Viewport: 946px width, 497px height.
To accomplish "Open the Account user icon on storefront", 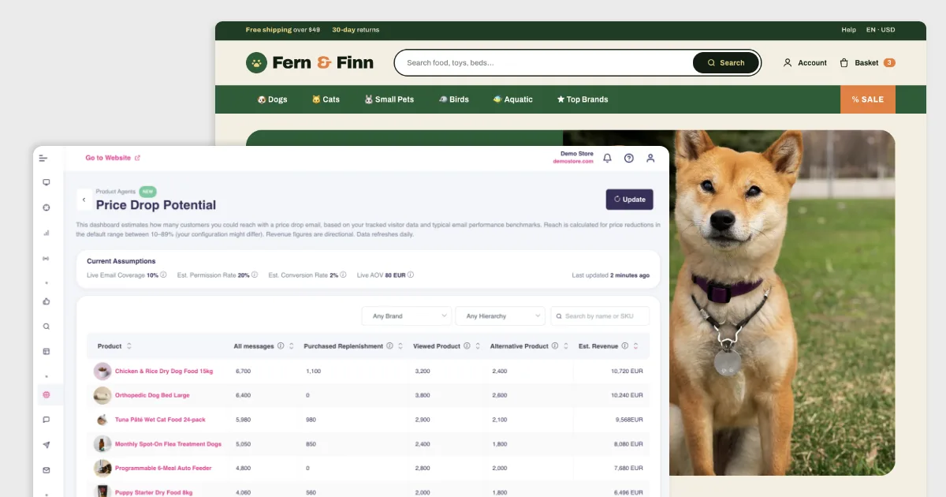I will pos(788,62).
